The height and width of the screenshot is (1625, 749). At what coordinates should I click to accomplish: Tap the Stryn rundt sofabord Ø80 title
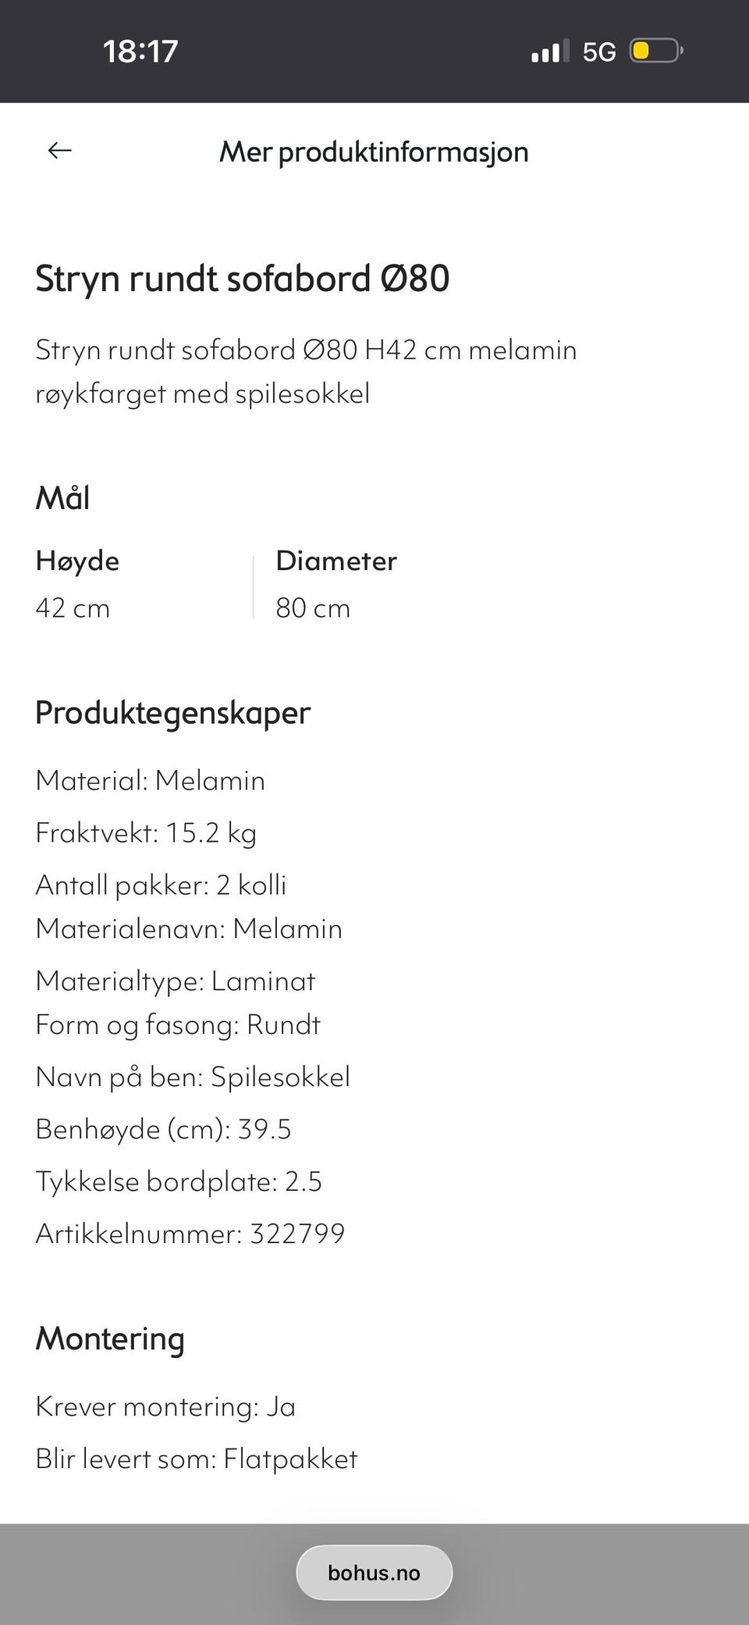tap(242, 277)
